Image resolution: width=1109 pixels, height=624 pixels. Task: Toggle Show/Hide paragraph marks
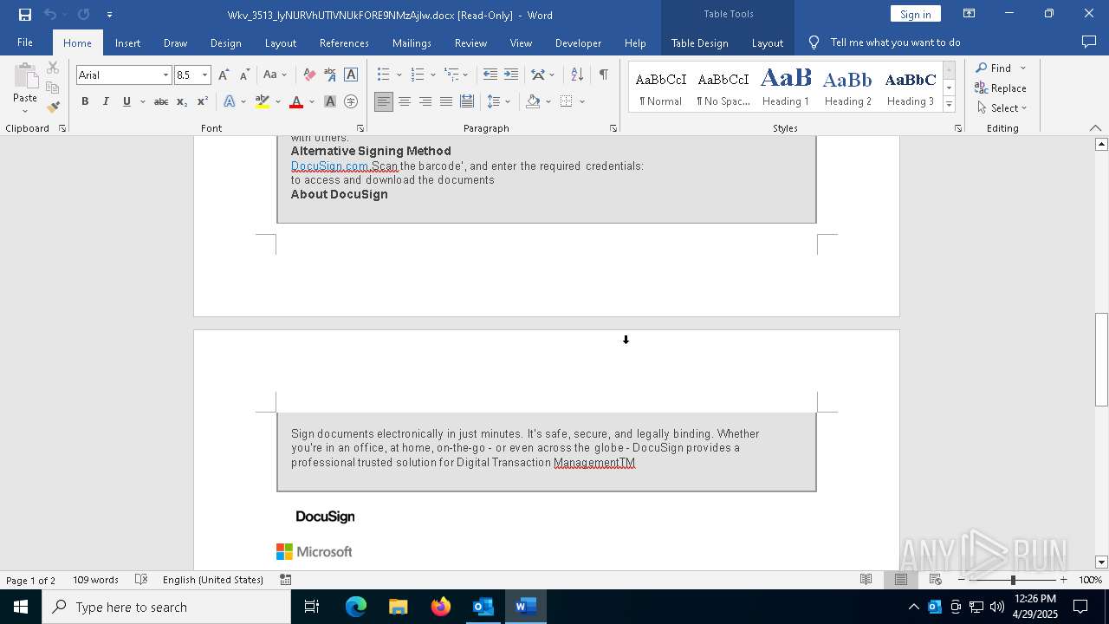point(603,75)
